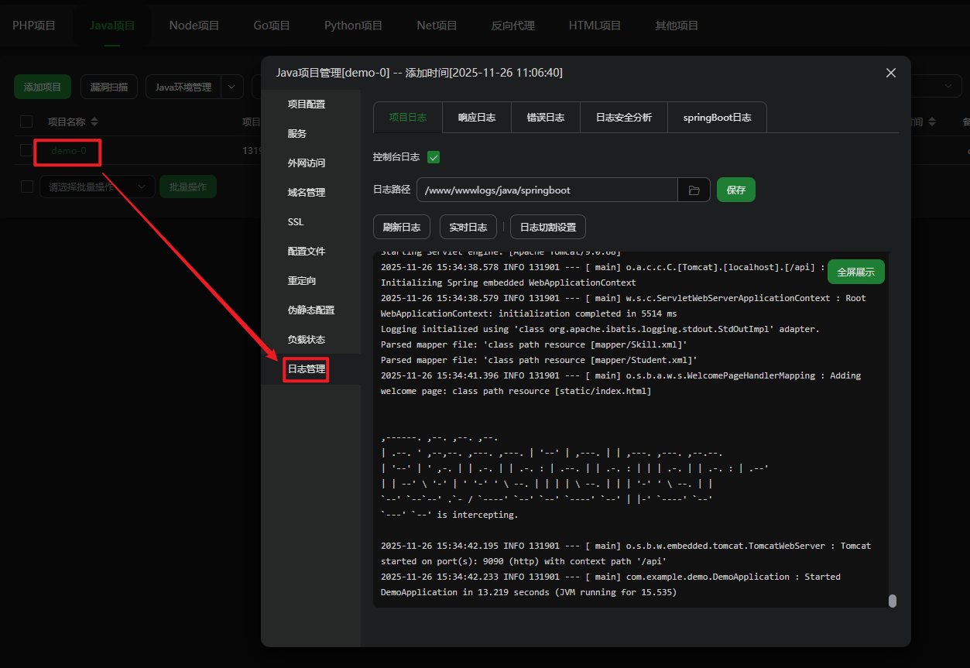Switch to the 响应日志 tab

476,118
